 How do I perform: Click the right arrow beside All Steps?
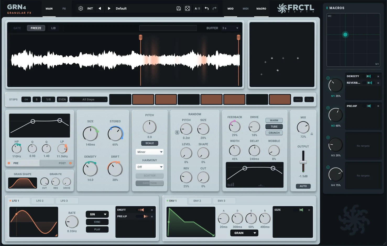coord(105,100)
